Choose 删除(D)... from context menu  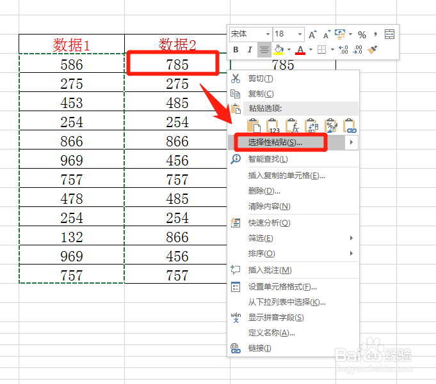click(293, 191)
